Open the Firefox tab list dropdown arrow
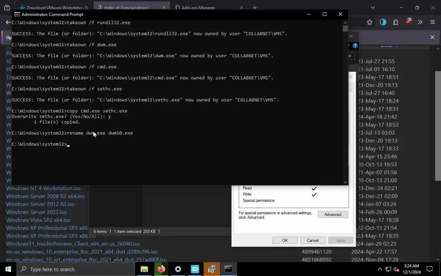The width and height of the screenshot is (441, 276). [x=372, y=7]
